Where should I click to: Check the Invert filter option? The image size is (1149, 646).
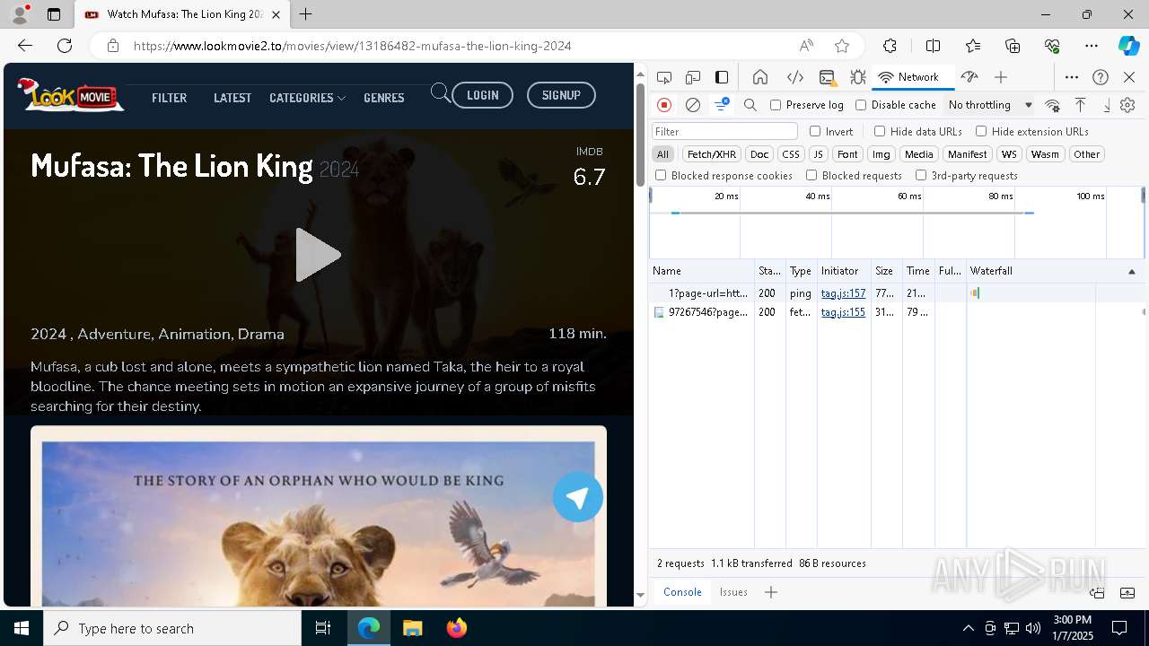815,131
